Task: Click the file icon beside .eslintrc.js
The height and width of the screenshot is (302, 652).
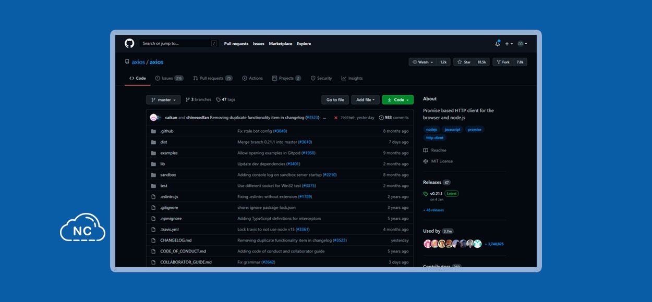Action: (x=153, y=197)
